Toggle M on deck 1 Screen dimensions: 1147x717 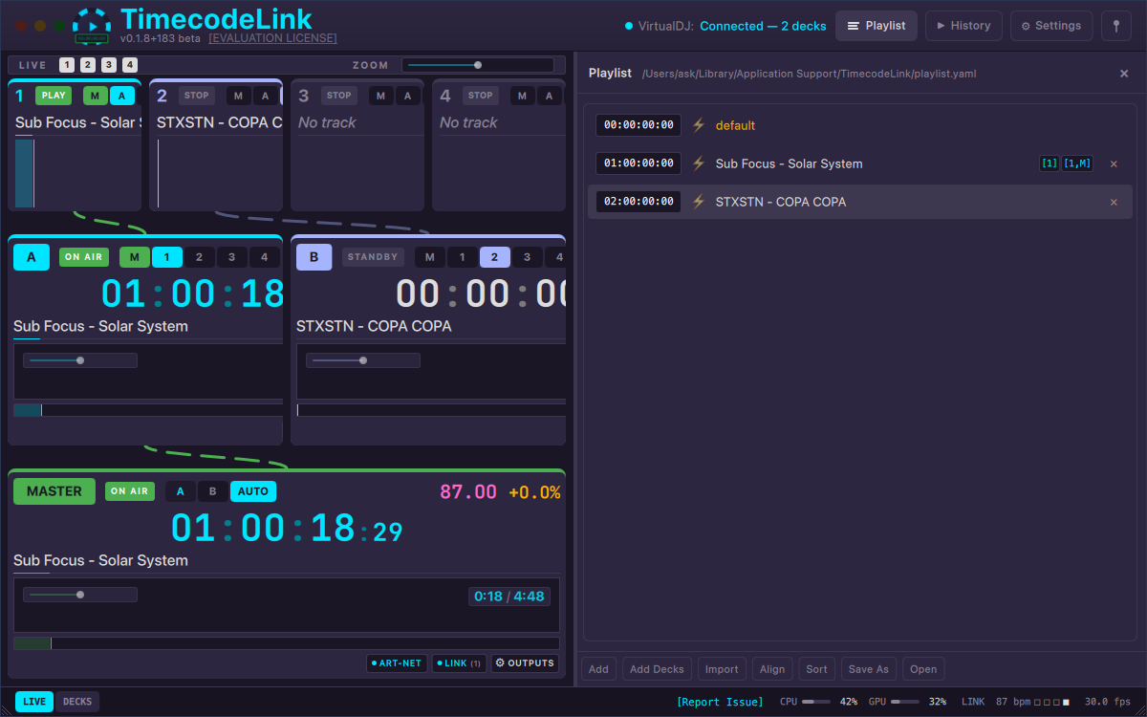(x=96, y=96)
